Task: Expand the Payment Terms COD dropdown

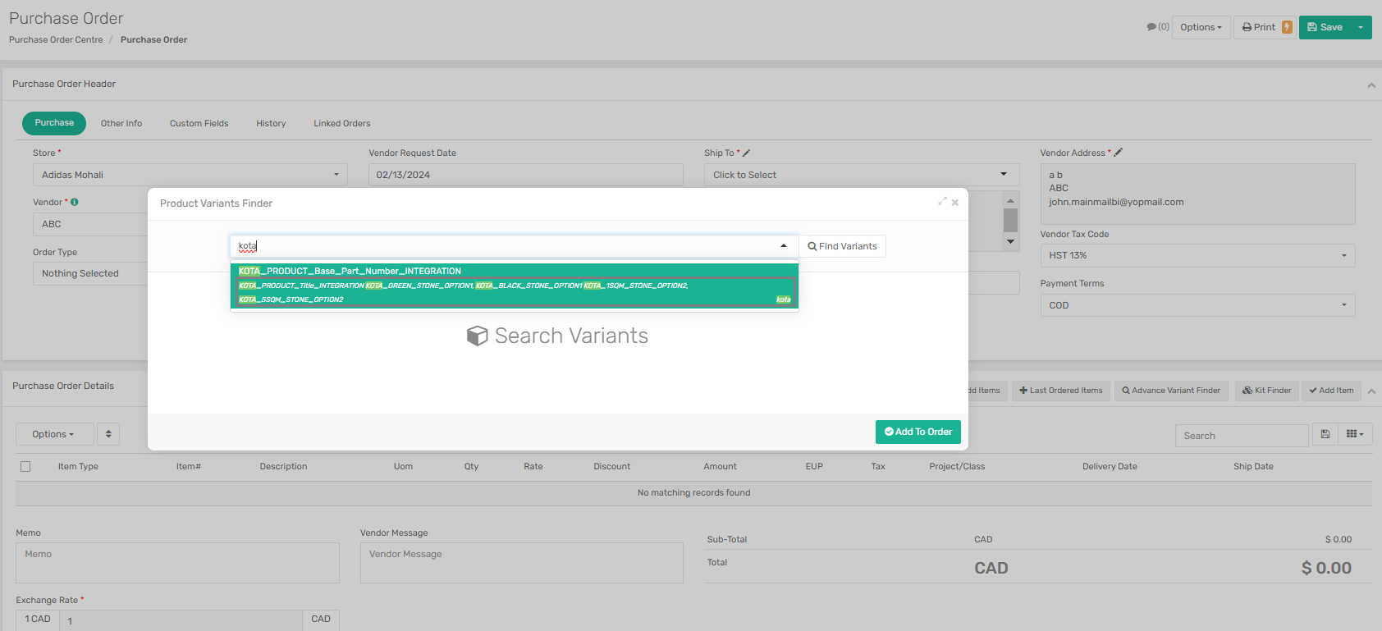Action: point(1197,305)
